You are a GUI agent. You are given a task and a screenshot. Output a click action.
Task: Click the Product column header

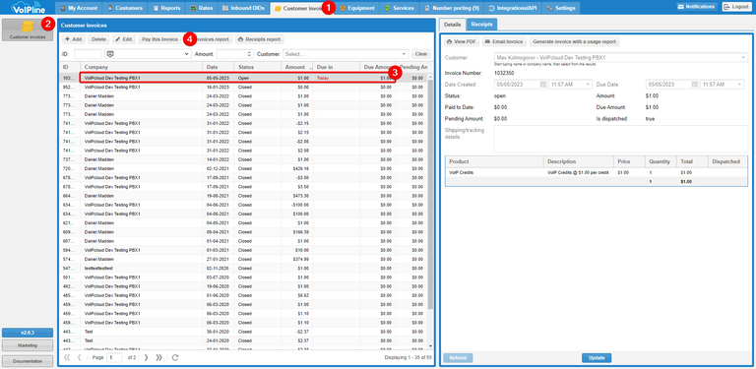point(495,161)
